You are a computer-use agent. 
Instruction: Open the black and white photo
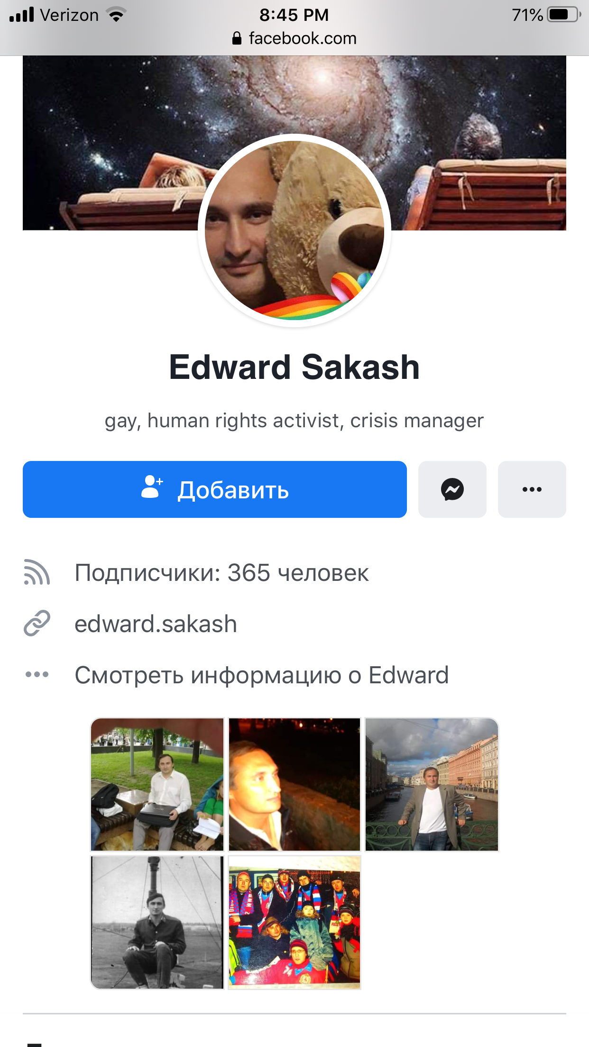[157, 922]
